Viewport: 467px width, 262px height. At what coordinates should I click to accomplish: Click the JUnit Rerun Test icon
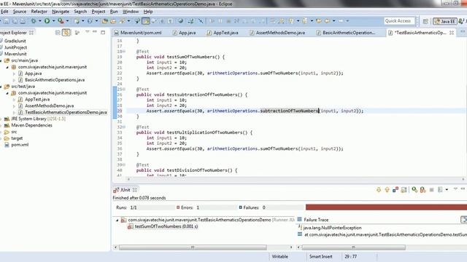[414, 190]
